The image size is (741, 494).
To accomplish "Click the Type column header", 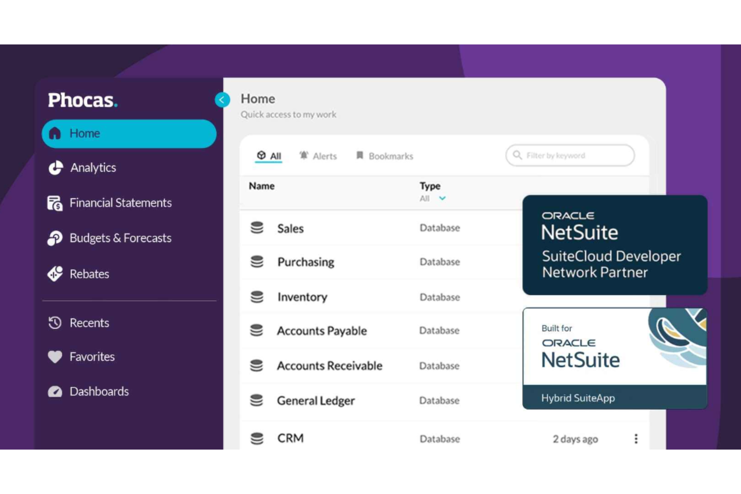I will click(x=430, y=186).
